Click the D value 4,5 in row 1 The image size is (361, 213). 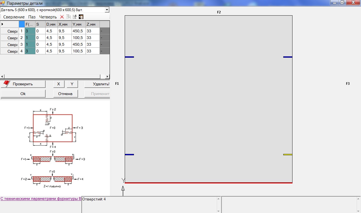51,31
